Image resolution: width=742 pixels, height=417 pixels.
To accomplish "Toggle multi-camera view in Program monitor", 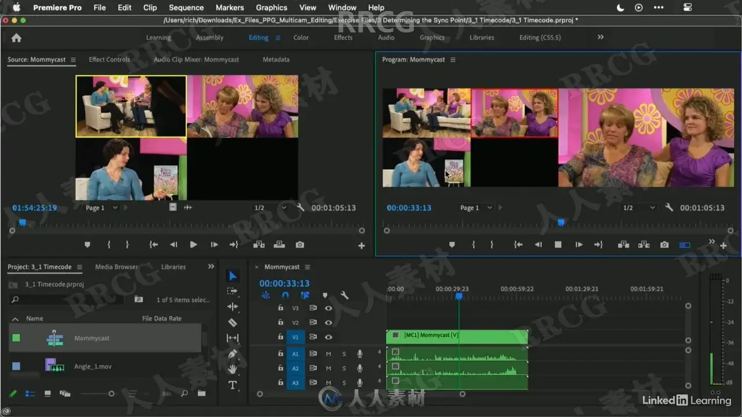I will pyautogui.click(x=685, y=245).
